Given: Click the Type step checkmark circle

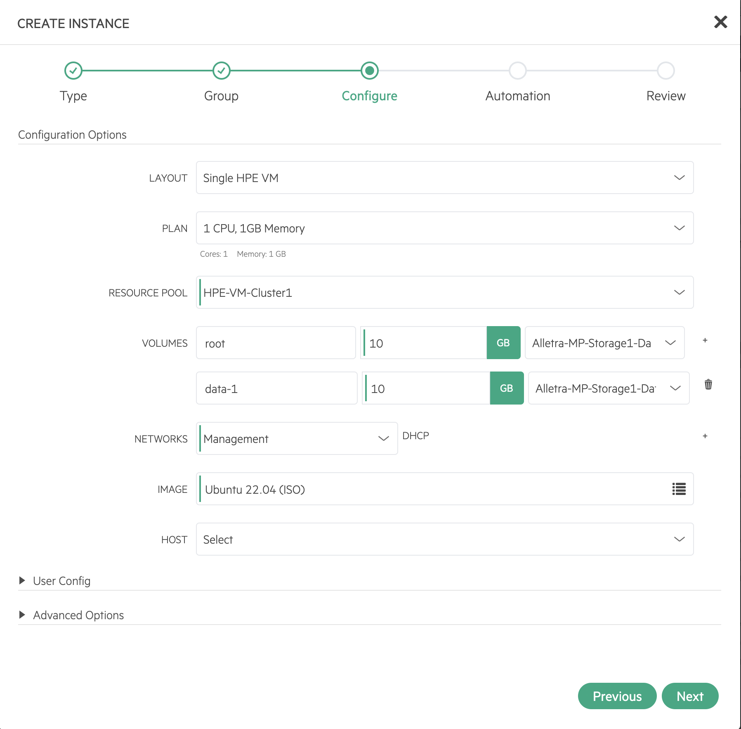Looking at the screenshot, I should coord(73,71).
